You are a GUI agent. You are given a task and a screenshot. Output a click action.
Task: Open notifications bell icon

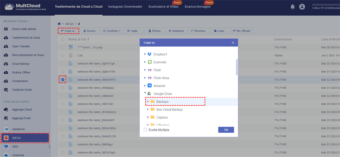pyautogui.click(x=292, y=7)
